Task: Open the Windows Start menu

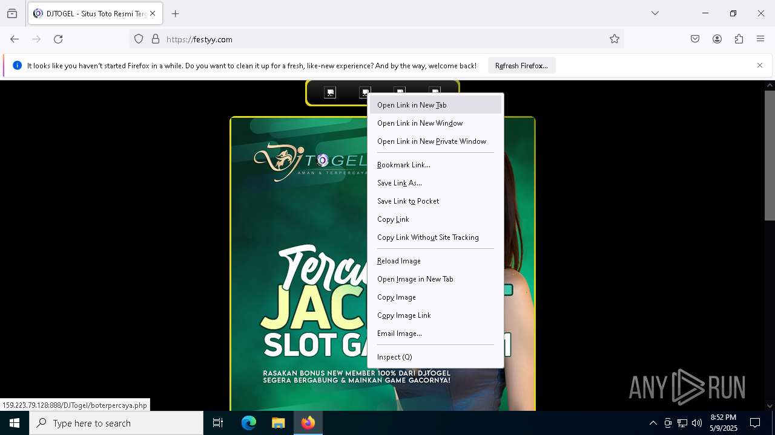Action: (15, 423)
